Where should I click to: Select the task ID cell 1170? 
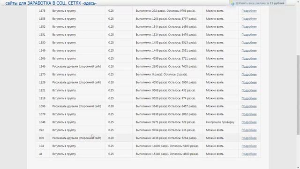[x=42, y=74]
